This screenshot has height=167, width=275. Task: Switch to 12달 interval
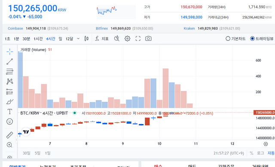click(69, 39)
